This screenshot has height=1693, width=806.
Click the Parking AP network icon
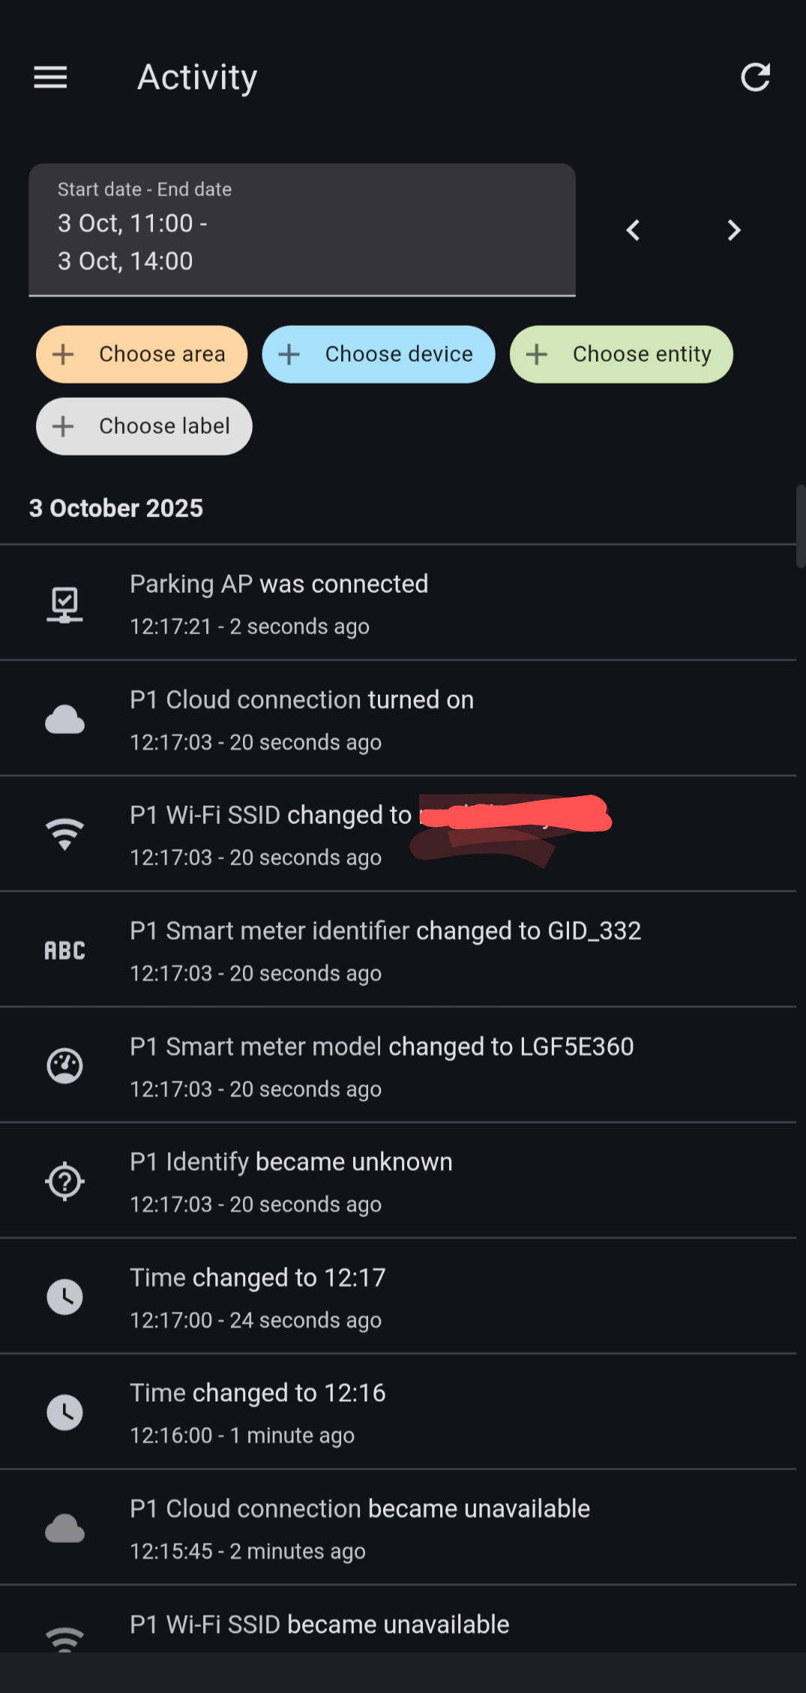[65, 604]
